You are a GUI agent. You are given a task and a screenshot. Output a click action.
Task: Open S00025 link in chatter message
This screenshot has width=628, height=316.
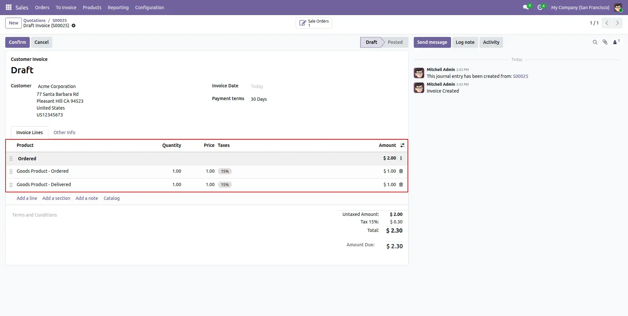520,76
